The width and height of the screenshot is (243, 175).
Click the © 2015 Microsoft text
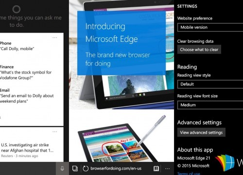tap(193, 166)
